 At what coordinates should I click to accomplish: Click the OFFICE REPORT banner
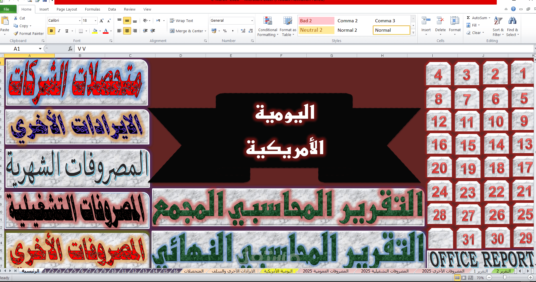(x=480, y=259)
